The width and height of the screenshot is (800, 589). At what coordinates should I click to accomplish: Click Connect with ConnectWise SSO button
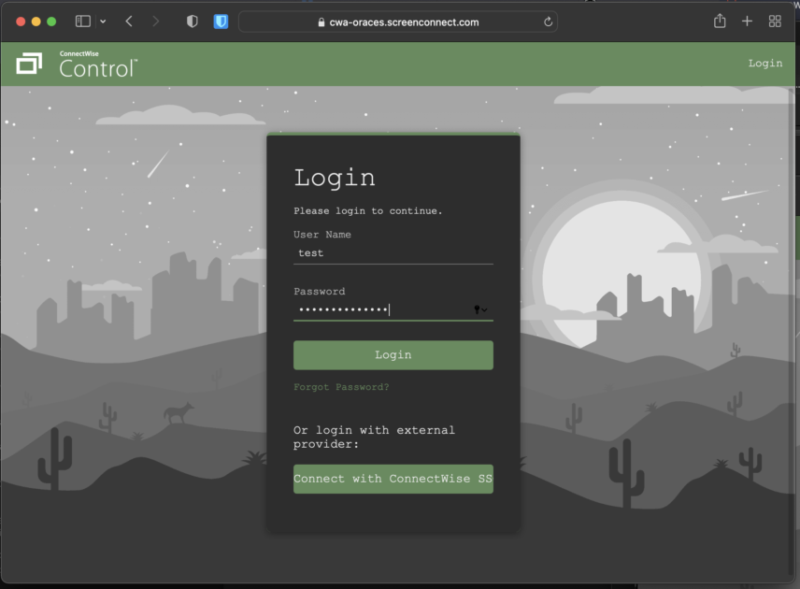(393, 479)
